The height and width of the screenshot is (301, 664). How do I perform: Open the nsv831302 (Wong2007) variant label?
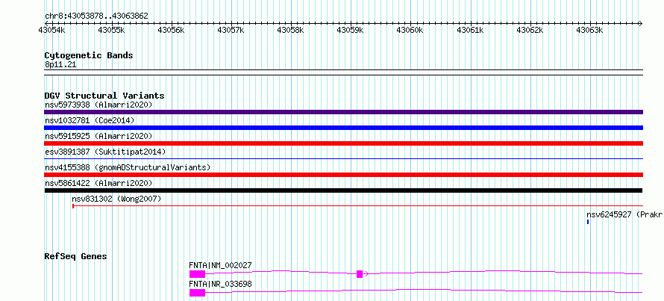click(x=116, y=199)
